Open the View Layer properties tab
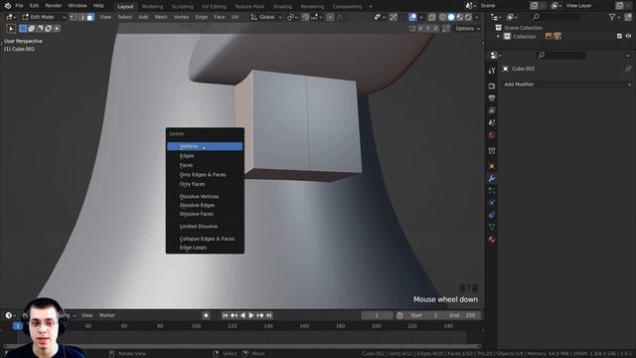 coord(492,110)
